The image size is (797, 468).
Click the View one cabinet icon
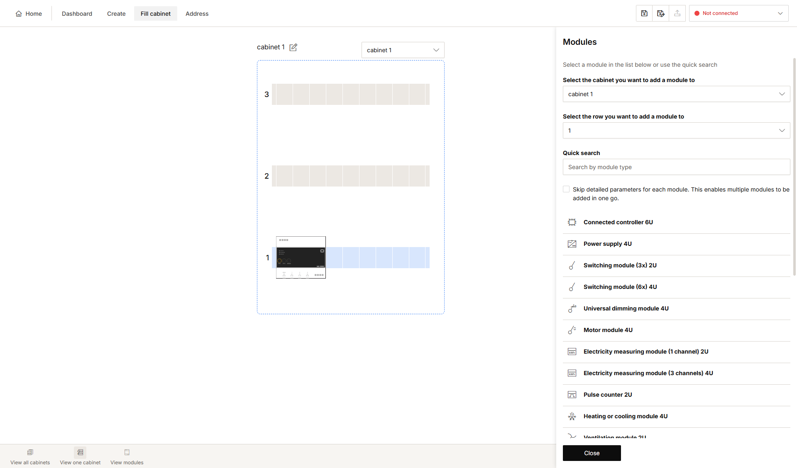pyautogui.click(x=80, y=452)
